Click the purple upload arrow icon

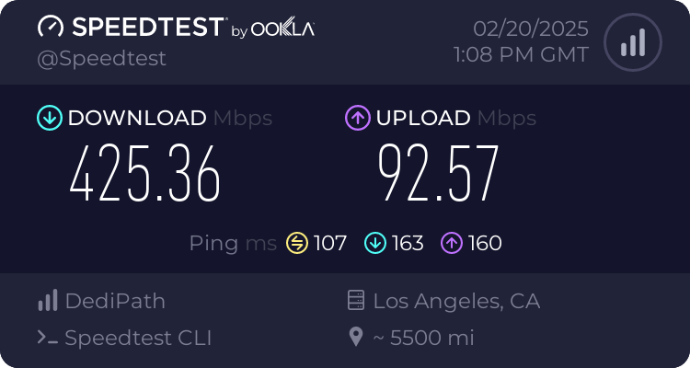[x=357, y=118]
